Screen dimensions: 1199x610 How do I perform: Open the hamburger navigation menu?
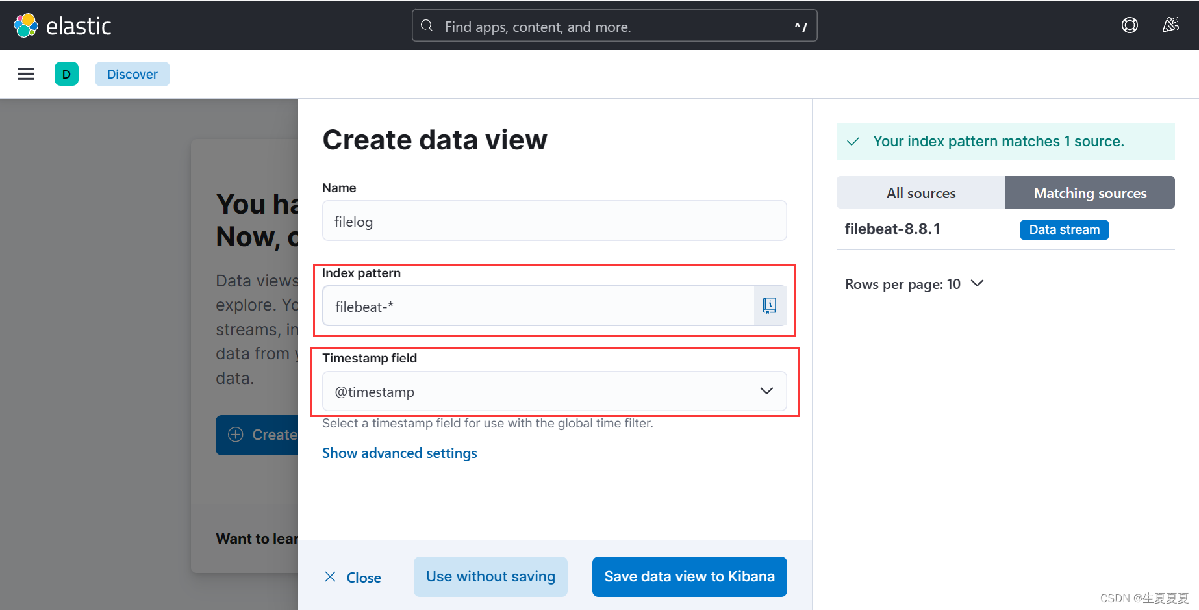(x=25, y=74)
